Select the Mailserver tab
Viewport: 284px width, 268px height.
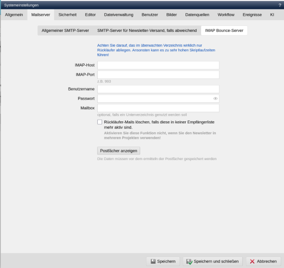41,15
